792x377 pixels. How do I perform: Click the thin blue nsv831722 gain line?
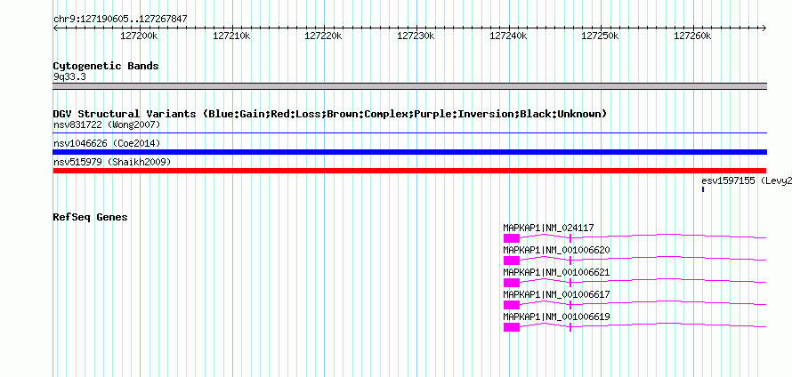tap(409, 132)
